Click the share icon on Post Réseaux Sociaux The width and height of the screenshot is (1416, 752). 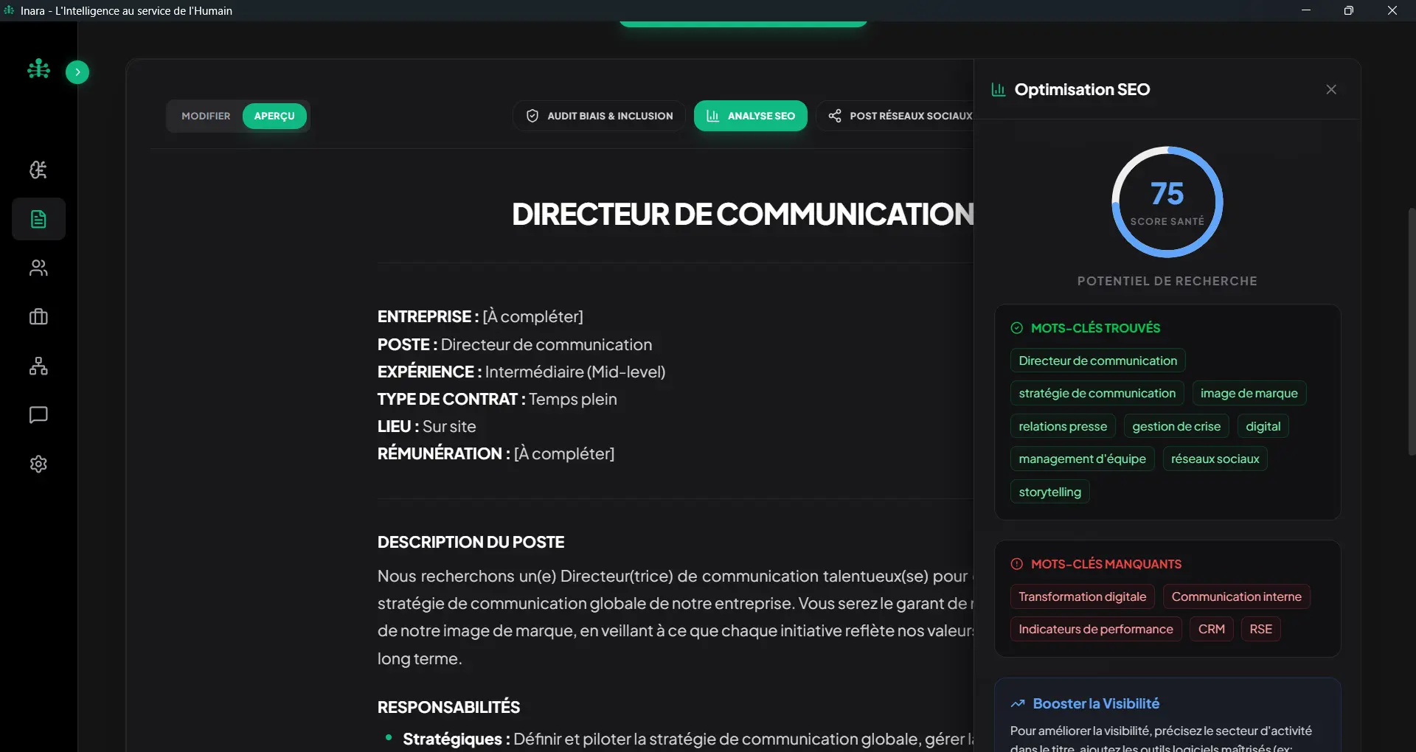tap(835, 116)
